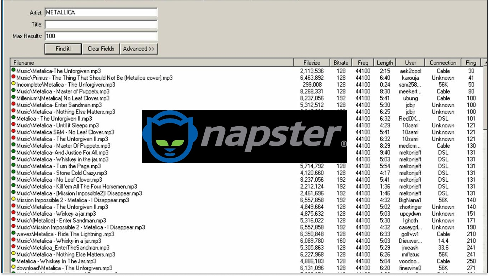Image resolution: width=489 pixels, height=276 pixels.
Task: Click green dot of Metalica - The Unforgiven II.mp3
Action: [x=14, y=118]
